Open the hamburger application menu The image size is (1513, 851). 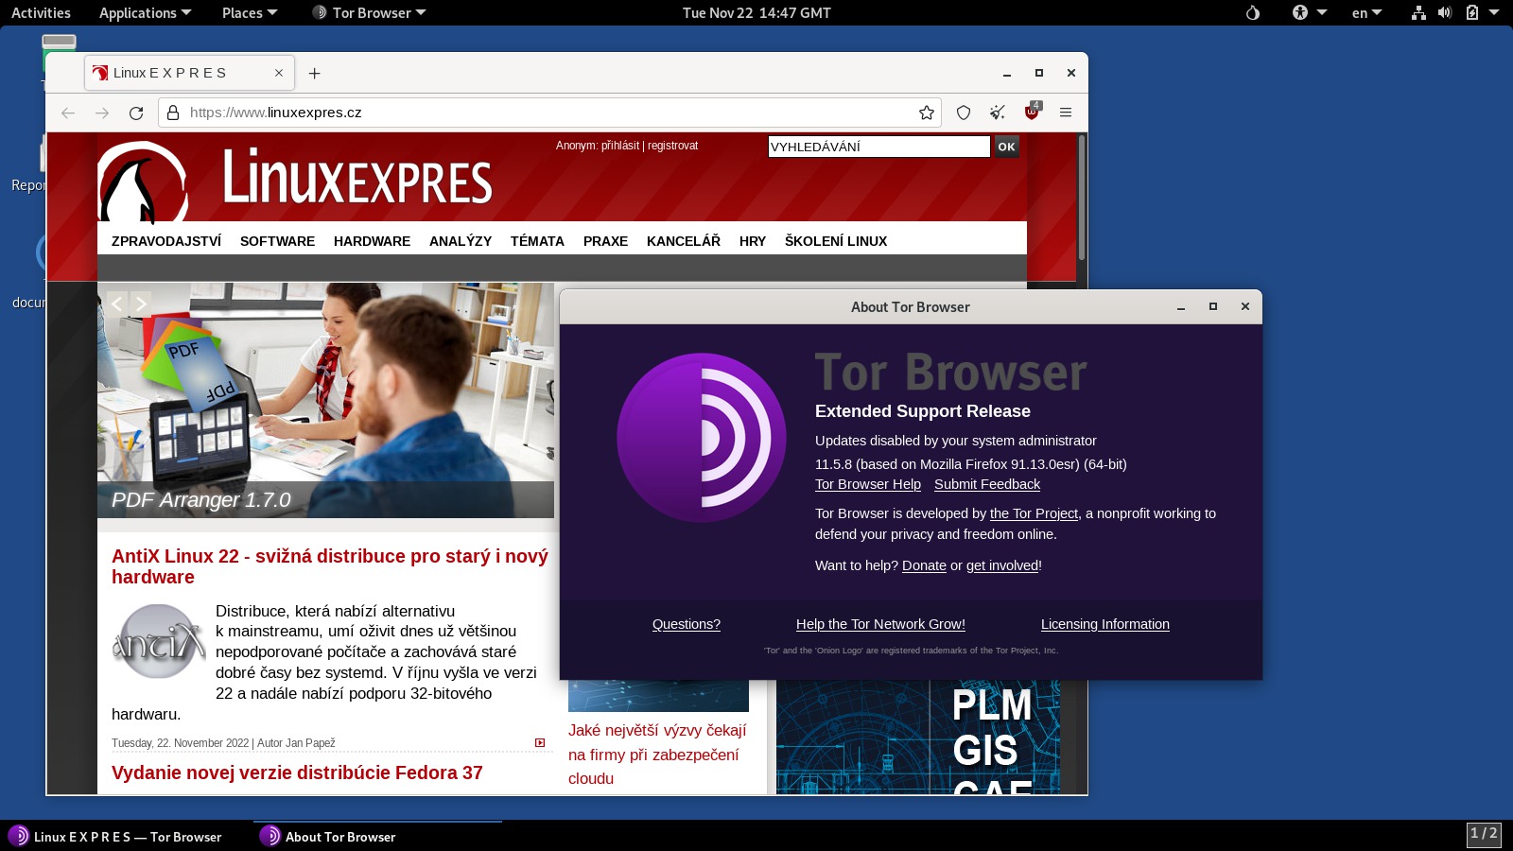(x=1066, y=113)
